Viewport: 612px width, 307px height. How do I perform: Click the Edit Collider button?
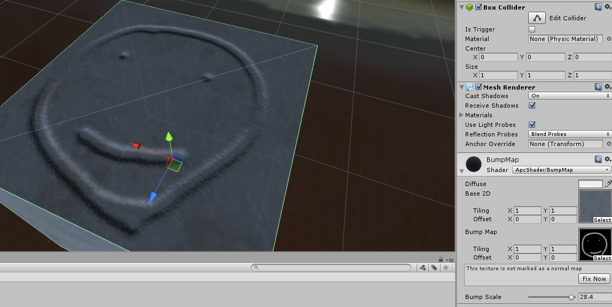coord(537,18)
